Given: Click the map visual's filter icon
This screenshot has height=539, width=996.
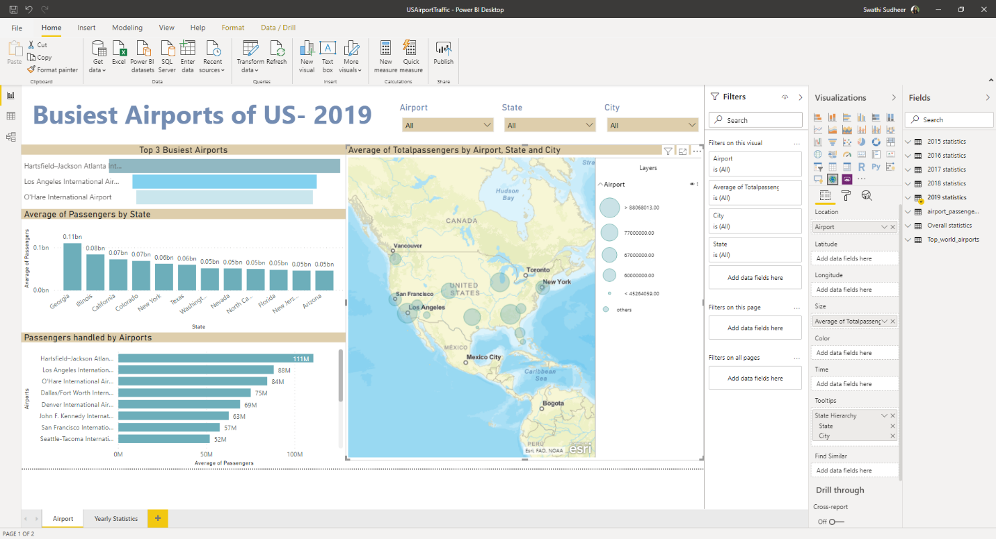Looking at the screenshot, I should (668, 151).
